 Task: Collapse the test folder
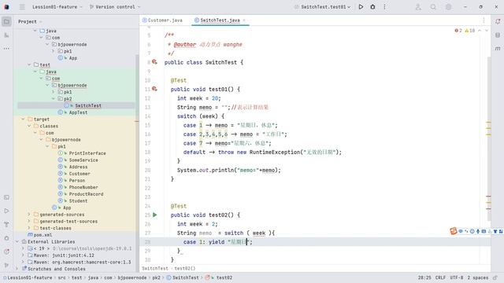(x=29, y=64)
